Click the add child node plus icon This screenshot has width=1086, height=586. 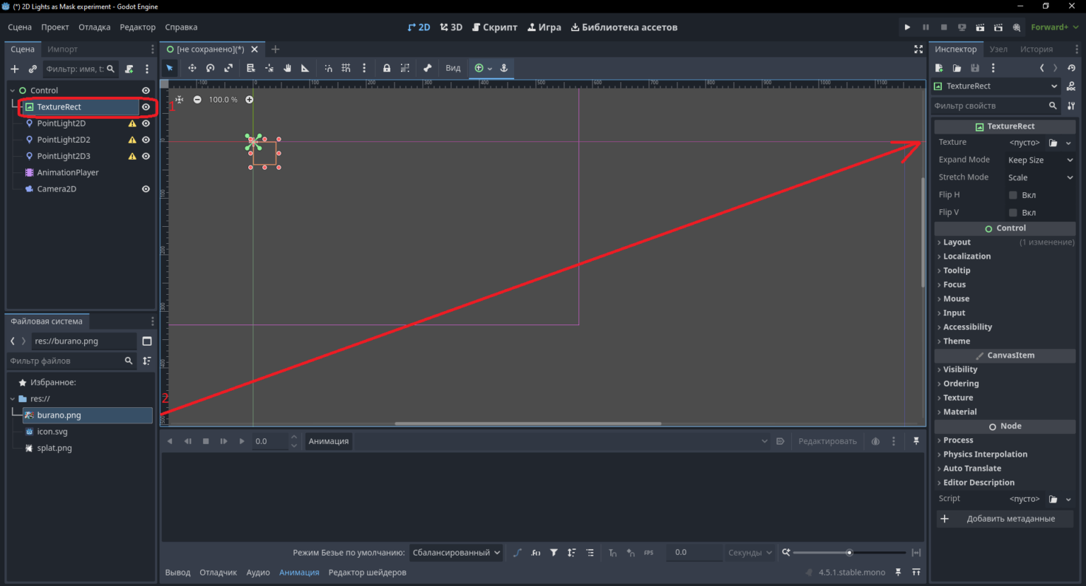(x=14, y=69)
